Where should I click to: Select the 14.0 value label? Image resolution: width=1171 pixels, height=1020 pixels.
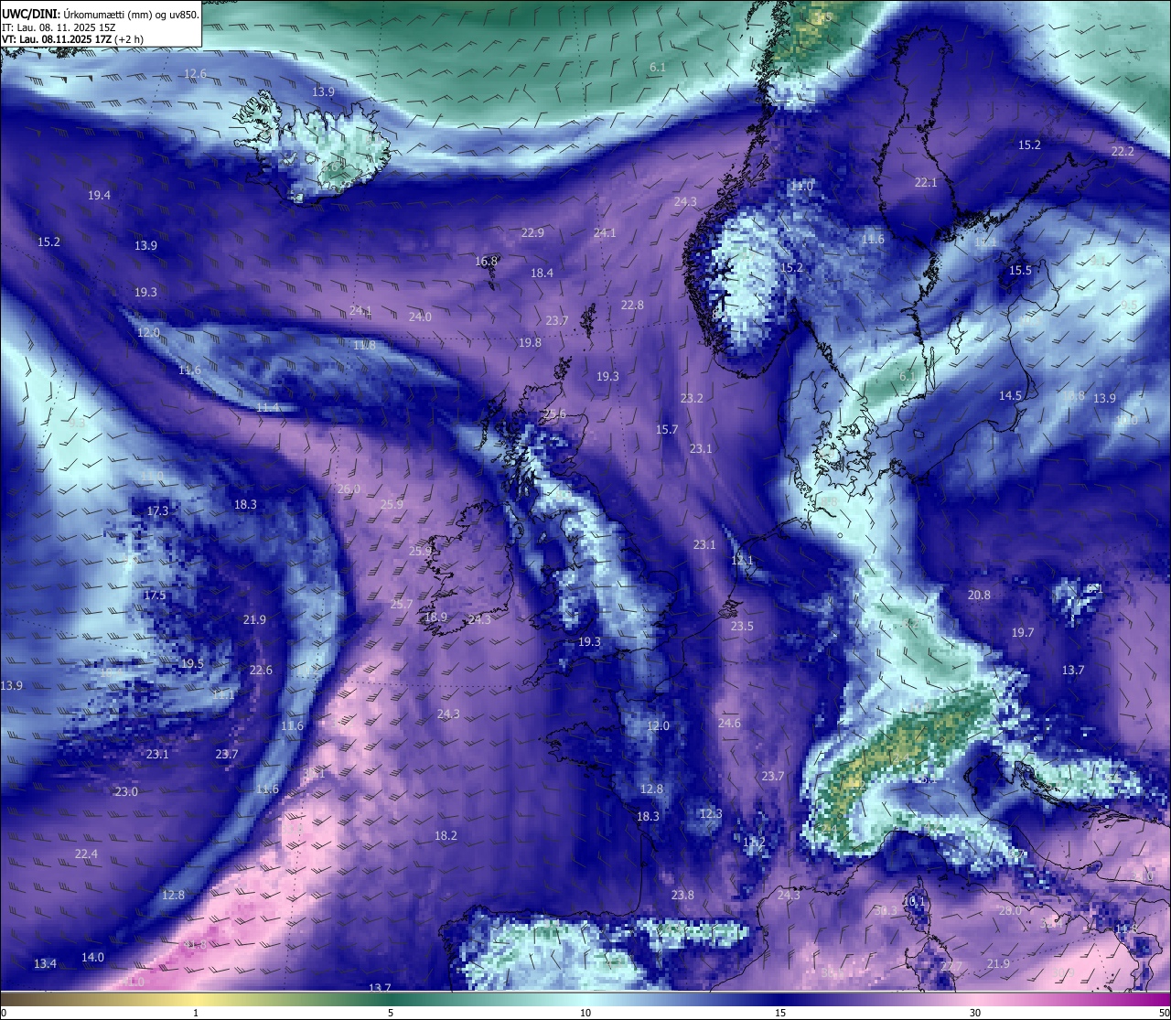coord(92,957)
